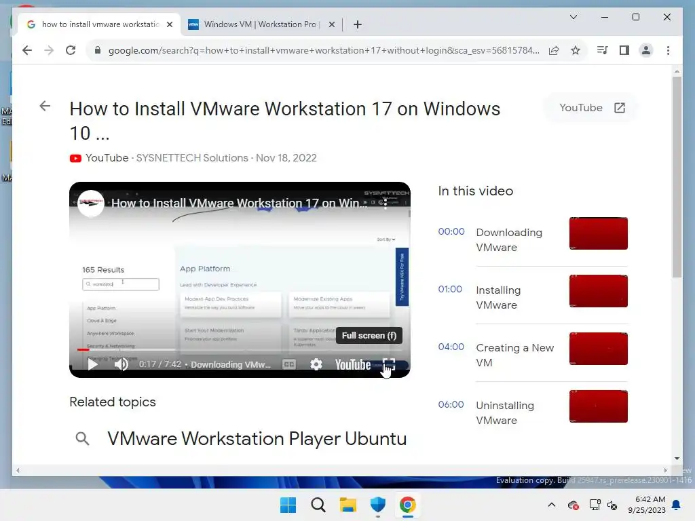
Task: Open the notifications bell icon
Action: click(x=677, y=505)
